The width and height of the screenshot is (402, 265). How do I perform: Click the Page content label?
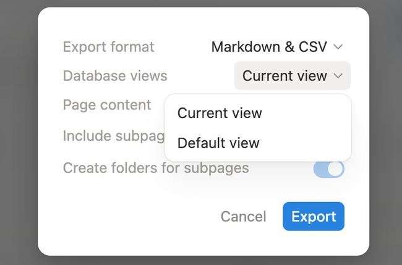pyautogui.click(x=107, y=105)
